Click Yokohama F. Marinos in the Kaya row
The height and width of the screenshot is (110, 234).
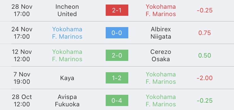(x=161, y=78)
